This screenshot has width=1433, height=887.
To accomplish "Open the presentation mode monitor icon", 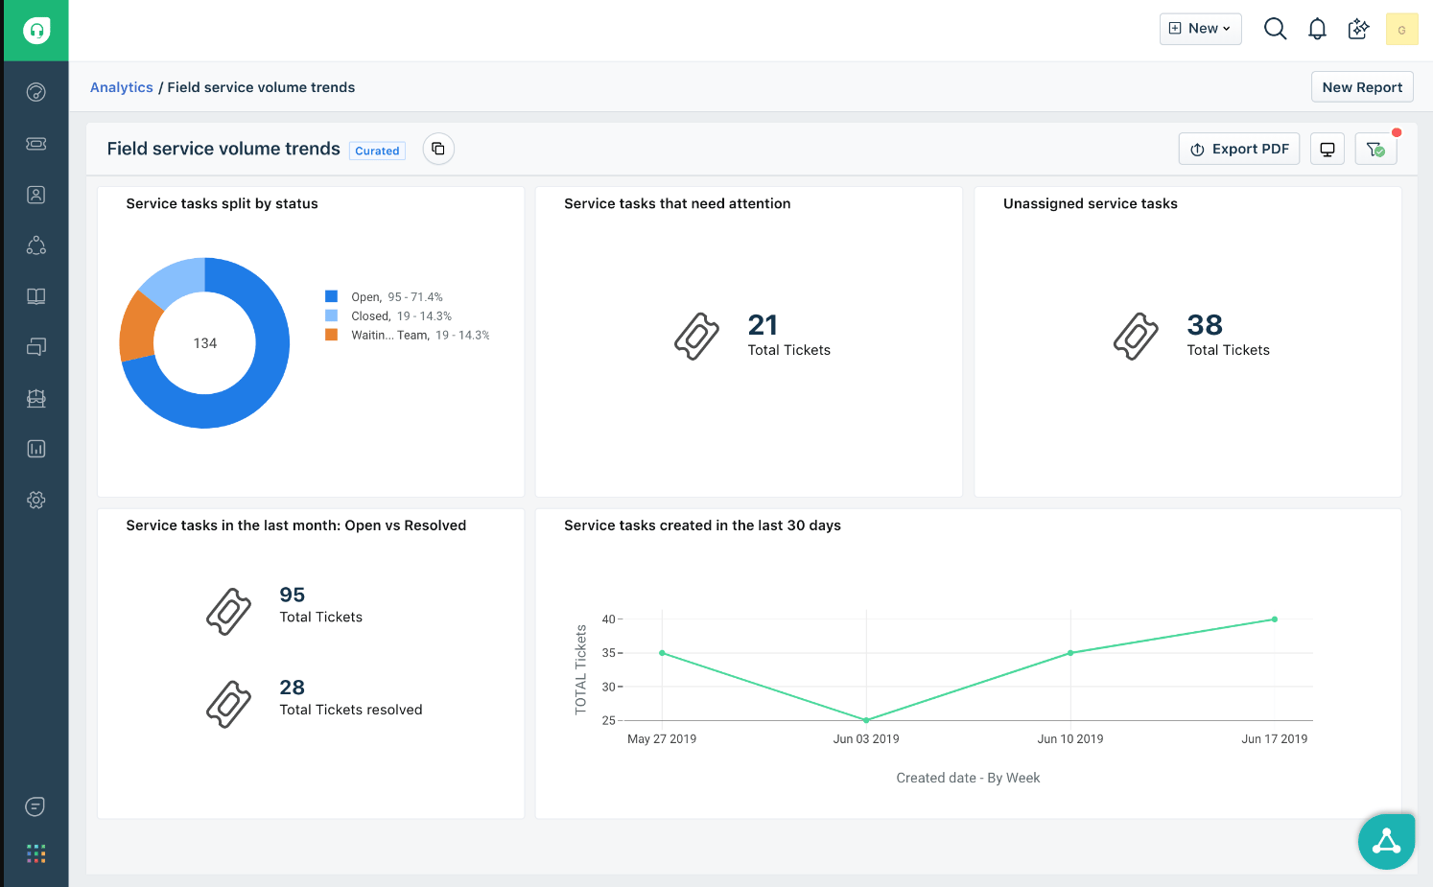I will click(x=1327, y=149).
